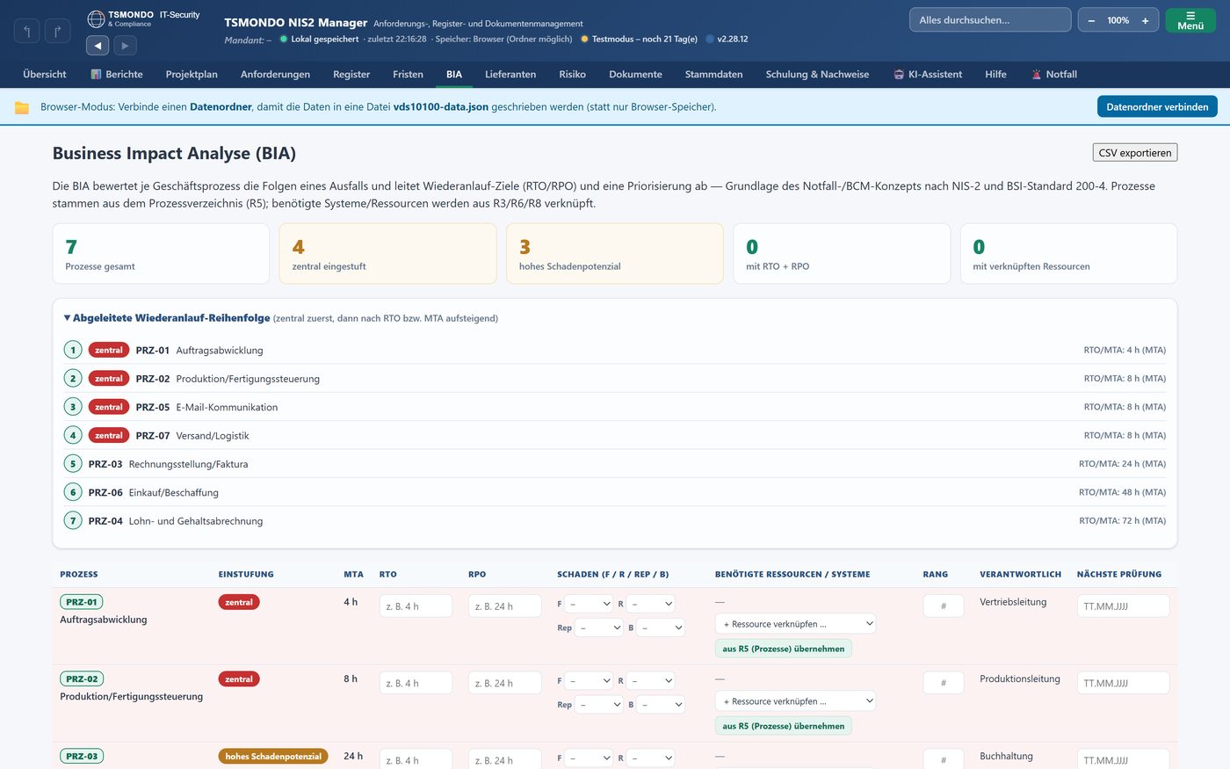Click the Prozesse gesamt summary card
The image size is (1230, 769).
pyautogui.click(x=161, y=253)
